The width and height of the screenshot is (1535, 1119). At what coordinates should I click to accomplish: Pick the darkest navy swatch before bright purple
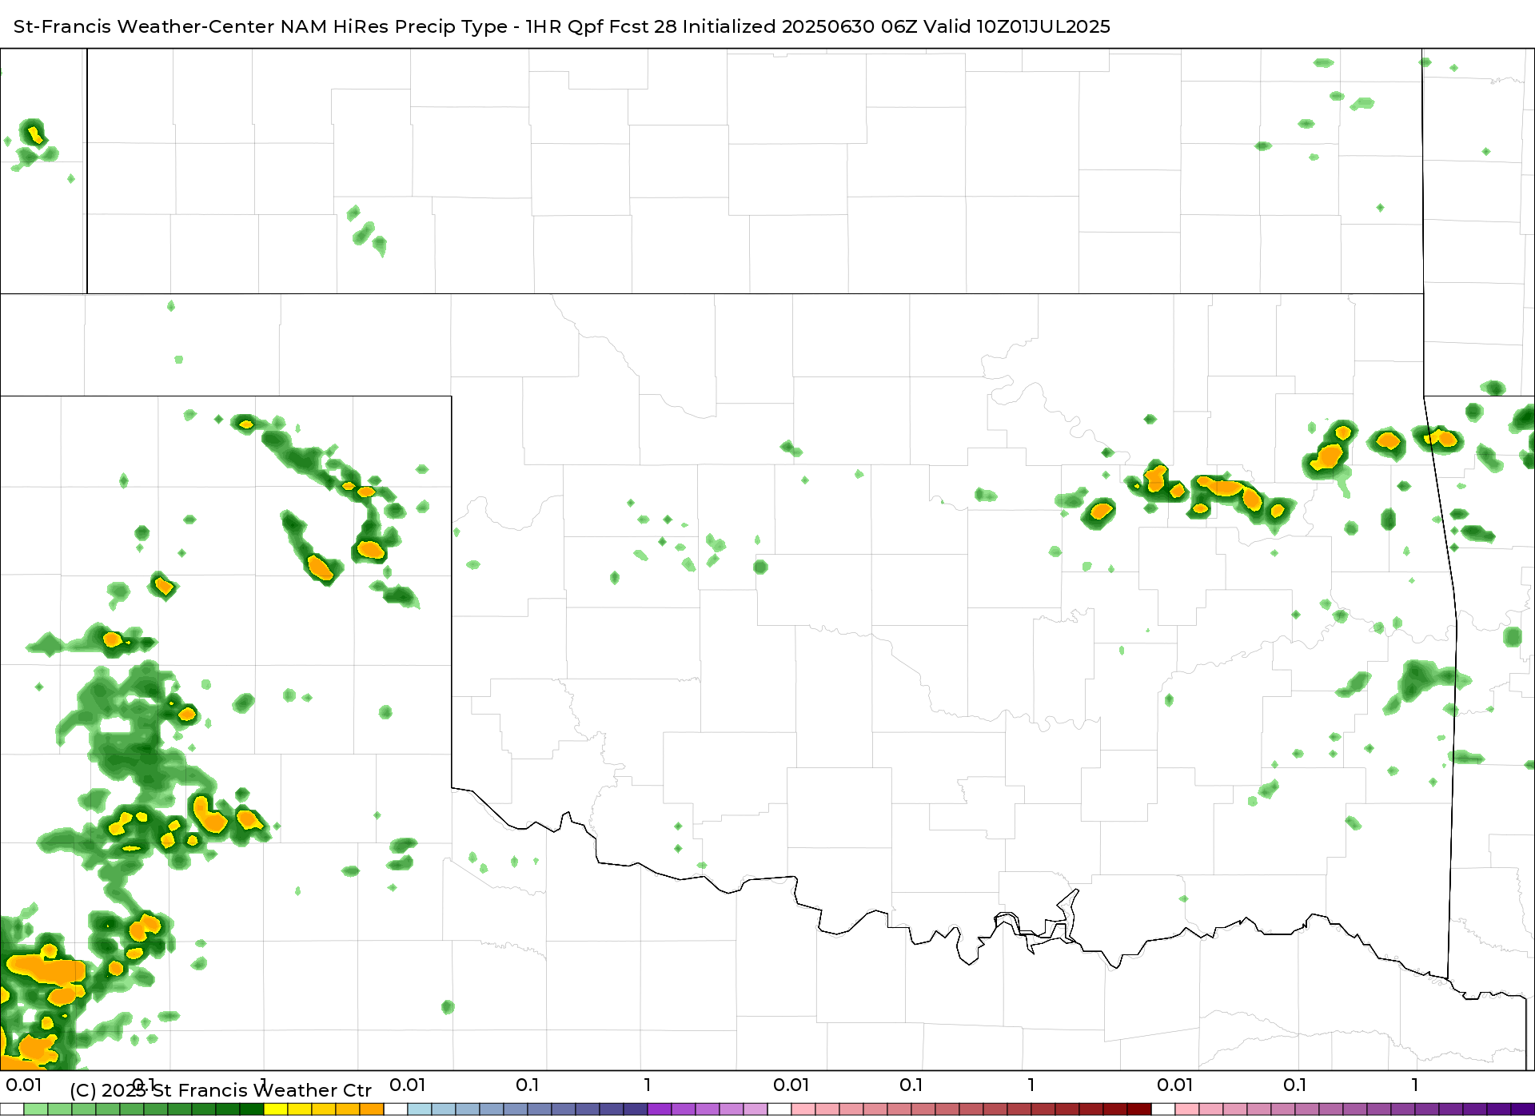click(636, 1109)
